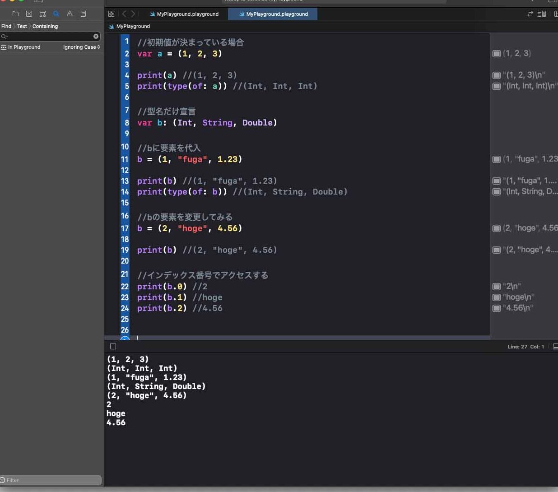Run the playground from the gutter play button

(125, 339)
